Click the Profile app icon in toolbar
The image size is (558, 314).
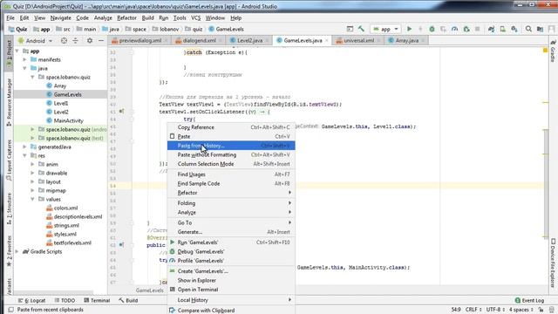point(454,29)
